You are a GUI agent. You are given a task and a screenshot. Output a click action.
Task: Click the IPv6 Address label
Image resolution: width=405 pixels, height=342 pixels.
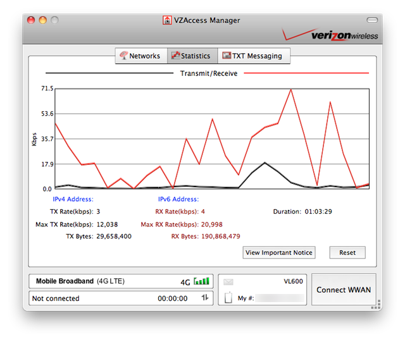click(x=178, y=199)
